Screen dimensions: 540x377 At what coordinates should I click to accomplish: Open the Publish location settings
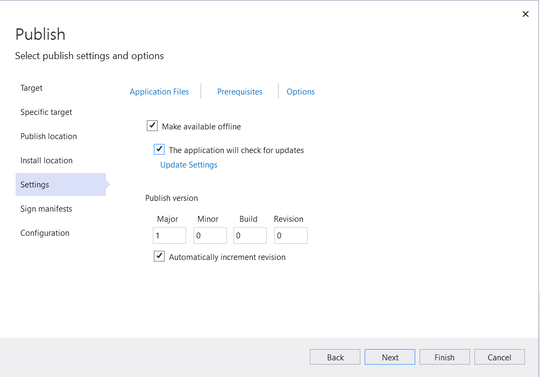click(48, 136)
